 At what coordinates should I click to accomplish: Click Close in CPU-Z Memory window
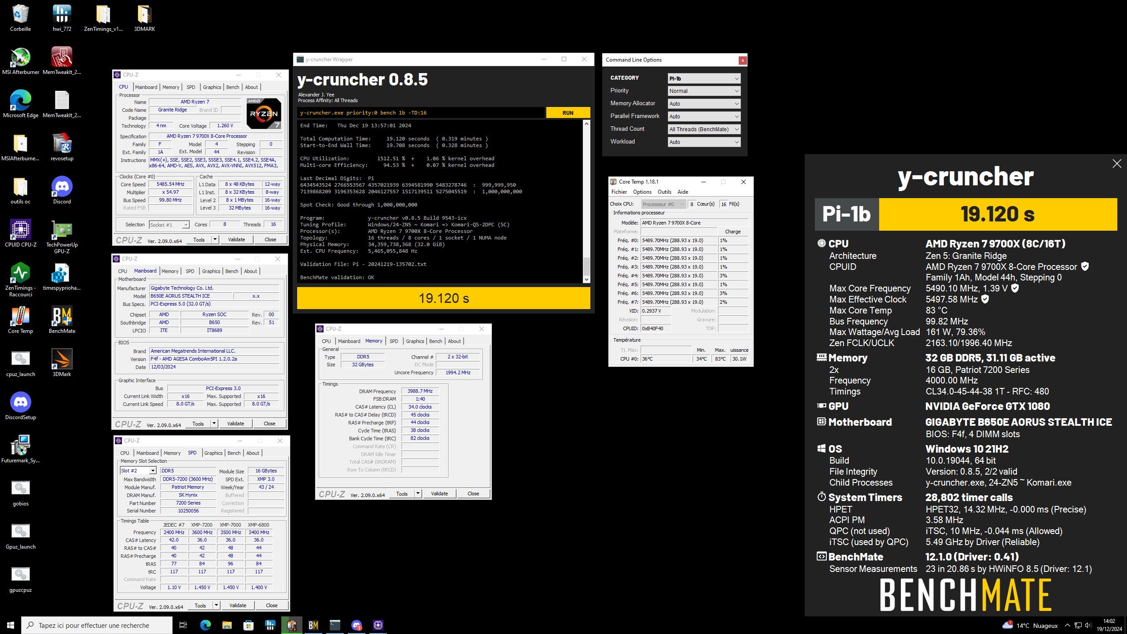point(473,494)
